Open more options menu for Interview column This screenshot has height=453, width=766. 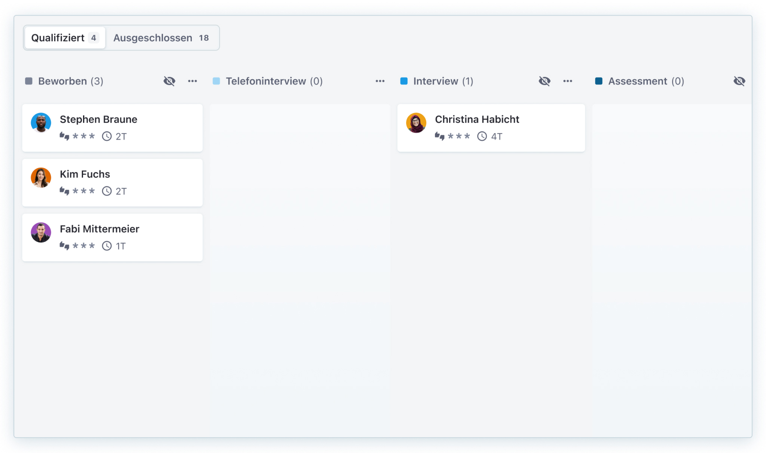[567, 81]
